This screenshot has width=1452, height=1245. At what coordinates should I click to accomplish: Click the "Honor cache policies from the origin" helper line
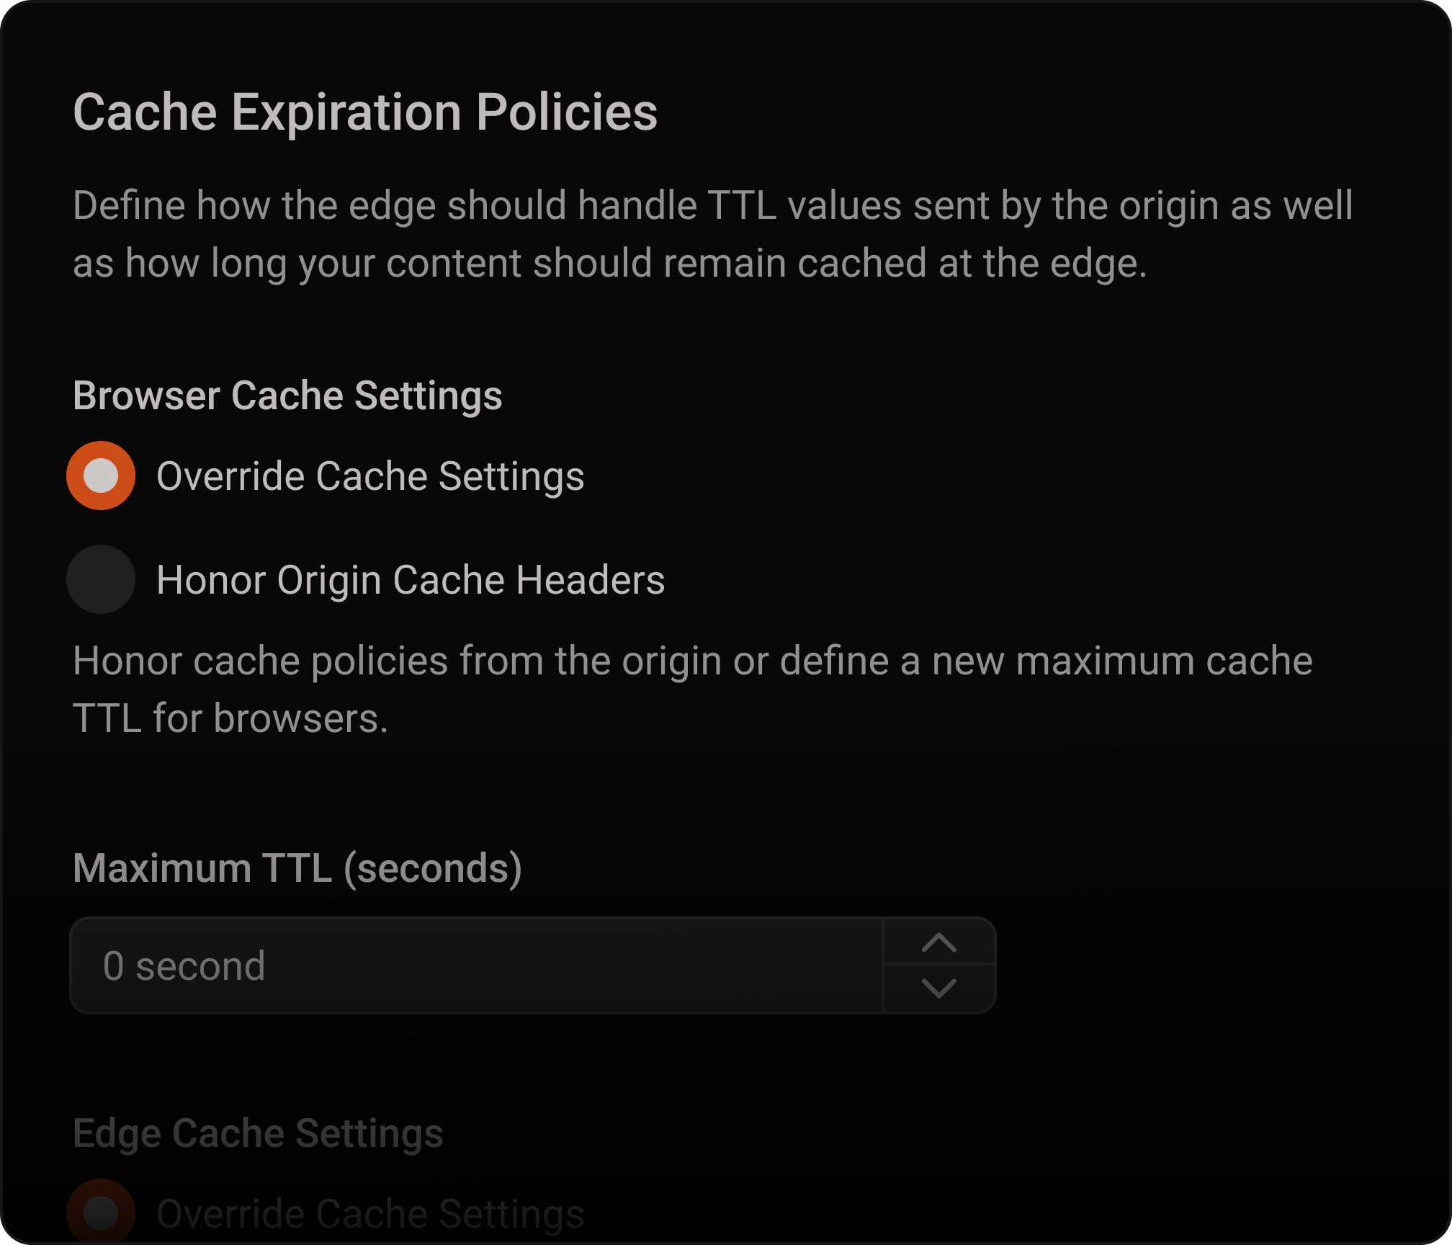coord(692,661)
